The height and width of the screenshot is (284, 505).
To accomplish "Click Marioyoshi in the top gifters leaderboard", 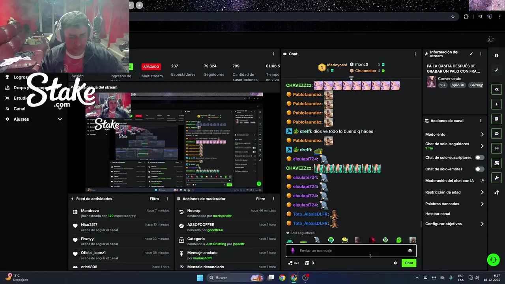I will tap(337, 65).
